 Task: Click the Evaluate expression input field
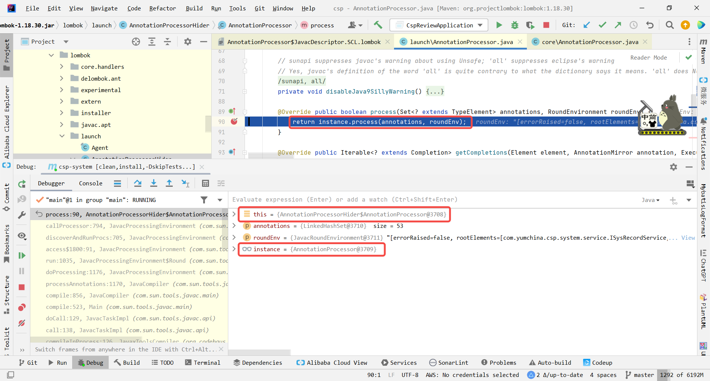(433, 200)
